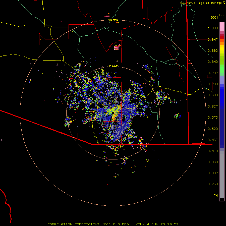Click the 0.893 color scale value
The height and width of the screenshot is (226, 226).
coord(213,50)
